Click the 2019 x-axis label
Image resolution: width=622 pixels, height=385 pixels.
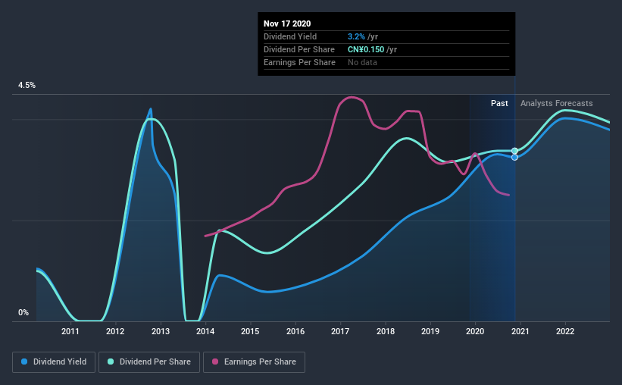(430, 331)
